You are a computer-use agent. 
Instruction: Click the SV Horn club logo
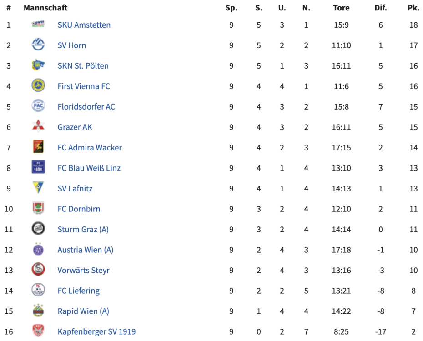point(38,45)
